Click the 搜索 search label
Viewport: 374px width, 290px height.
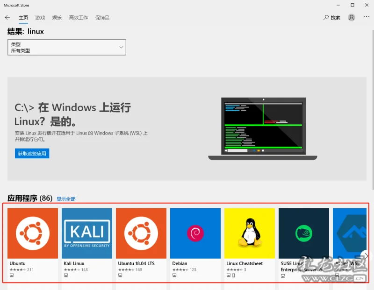[x=335, y=18]
